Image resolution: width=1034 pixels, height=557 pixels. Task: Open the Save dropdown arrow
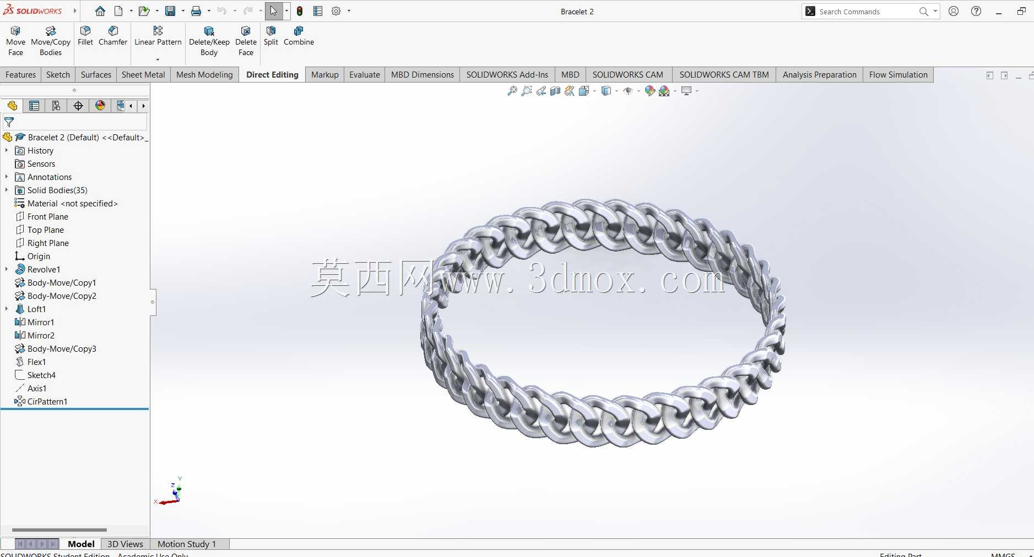[182, 11]
